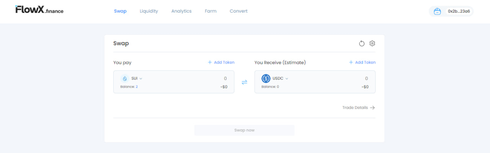The width and height of the screenshot is (490, 153).
Task: Click the wallet avatar icon
Action: (x=437, y=11)
